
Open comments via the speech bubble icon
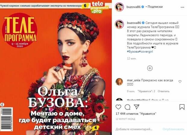pos(127,107)
